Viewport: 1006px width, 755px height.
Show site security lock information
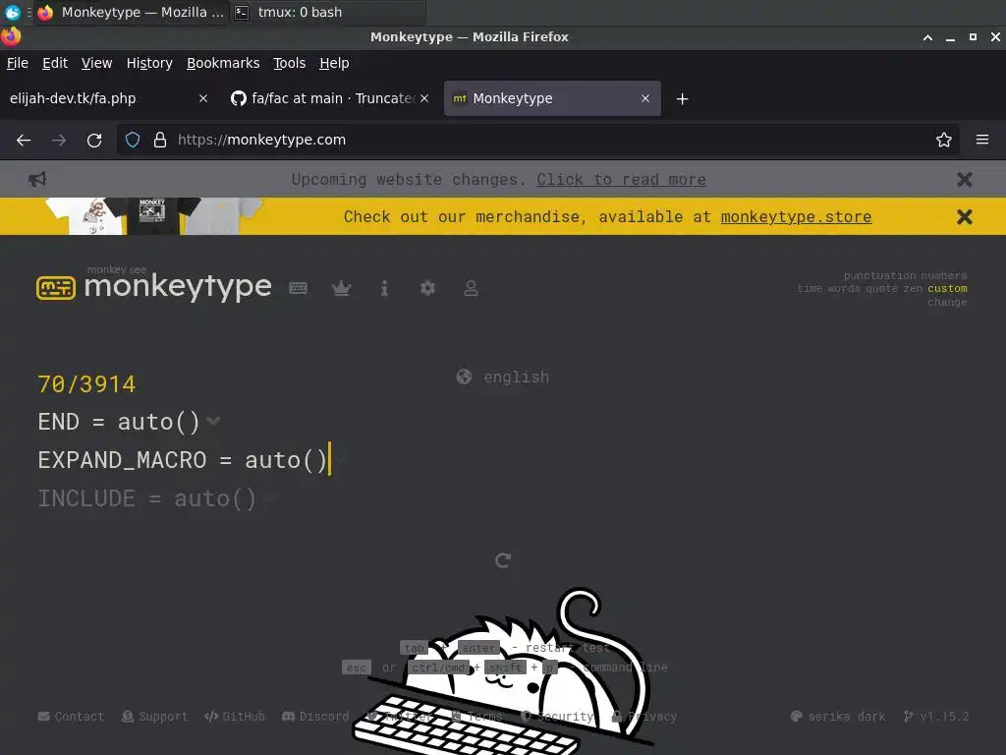(x=160, y=140)
